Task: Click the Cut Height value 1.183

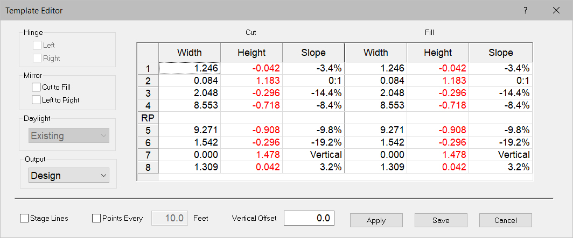Action: click(x=251, y=81)
